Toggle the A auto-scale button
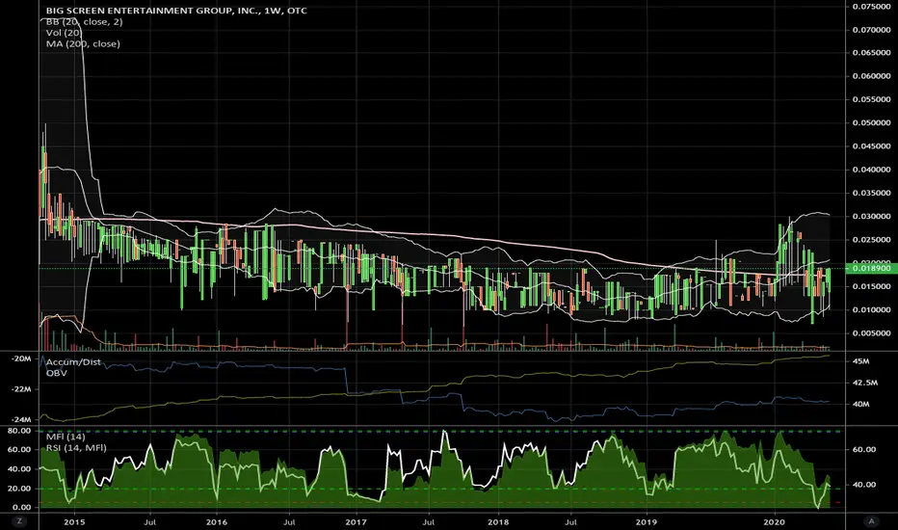Image resolution: width=898 pixels, height=530 pixels. tap(872, 521)
